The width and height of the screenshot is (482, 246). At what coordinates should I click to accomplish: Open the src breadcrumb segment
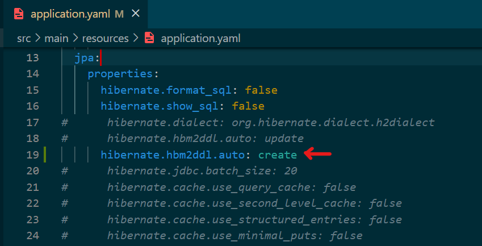click(25, 38)
